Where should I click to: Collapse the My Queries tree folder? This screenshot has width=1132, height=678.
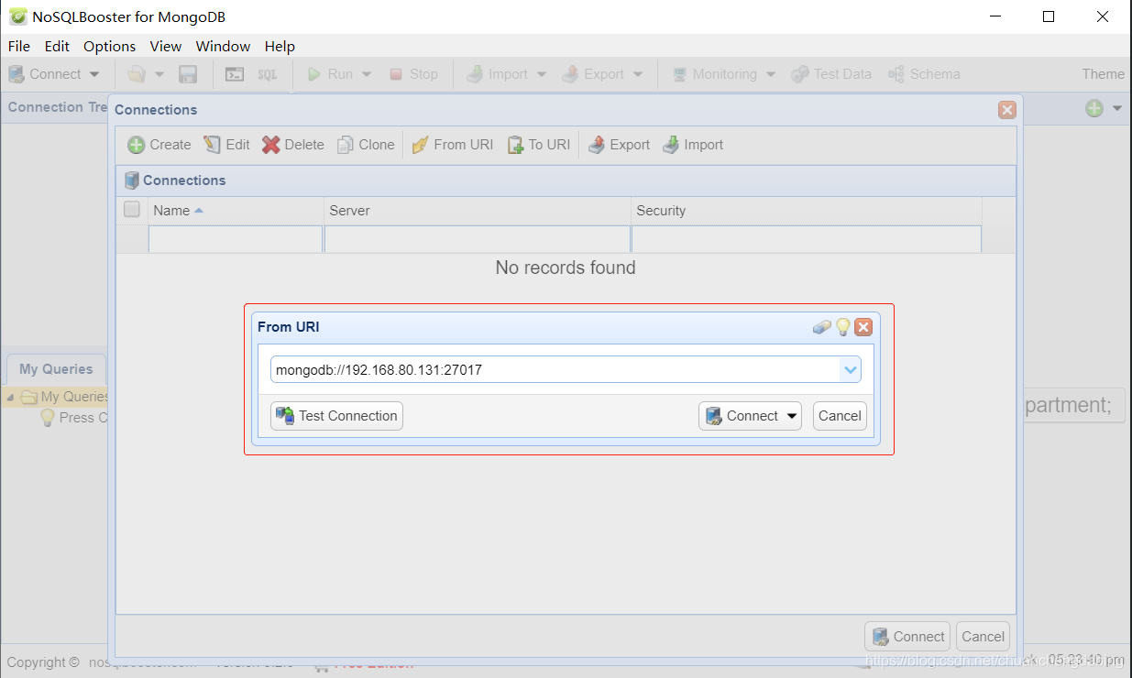pos(10,397)
